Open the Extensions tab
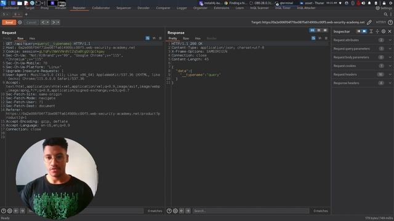Image resolution: width=394 pixels, height=221 pixels. (x=222, y=8)
